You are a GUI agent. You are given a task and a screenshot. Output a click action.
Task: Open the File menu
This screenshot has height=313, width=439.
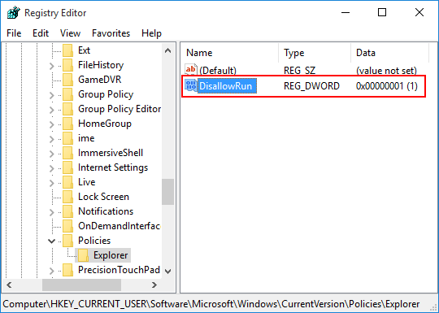click(x=14, y=33)
